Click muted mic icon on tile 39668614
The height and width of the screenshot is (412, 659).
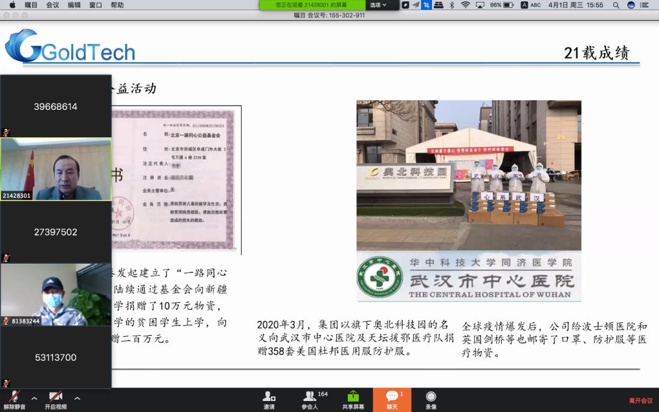click(x=6, y=132)
